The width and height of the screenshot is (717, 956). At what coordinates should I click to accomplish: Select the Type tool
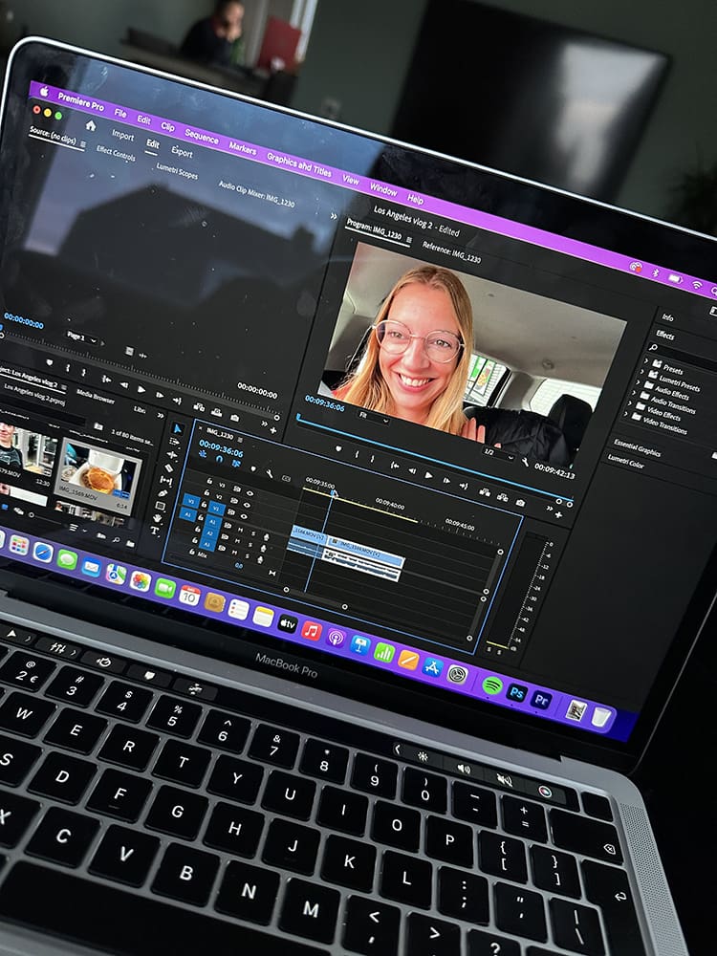tap(156, 530)
